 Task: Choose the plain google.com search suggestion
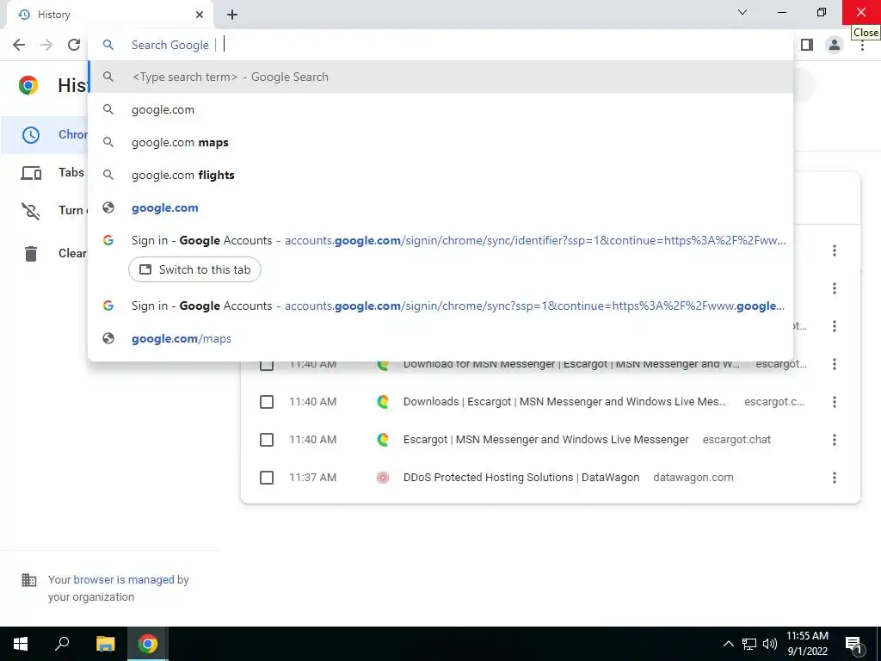point(440,109)
